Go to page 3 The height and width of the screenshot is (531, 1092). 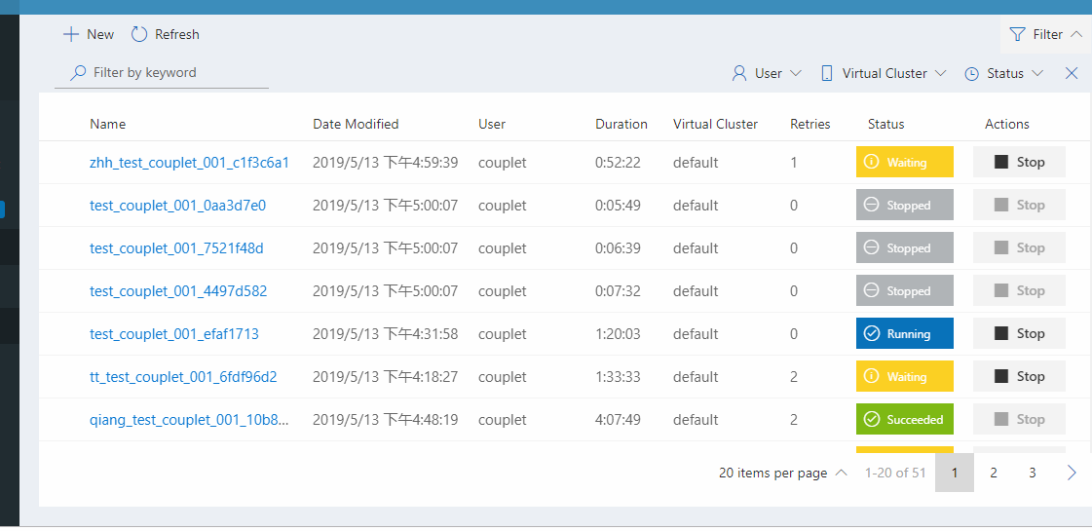(1033, 473)
